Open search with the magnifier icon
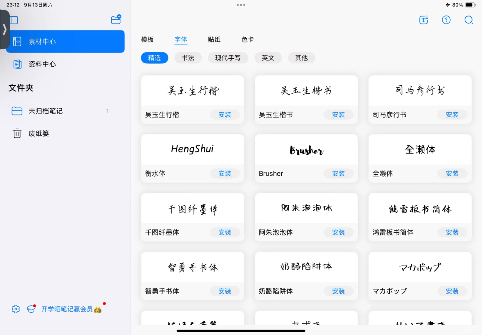Screen dimensions: 482x335 [x=469, y=20]
